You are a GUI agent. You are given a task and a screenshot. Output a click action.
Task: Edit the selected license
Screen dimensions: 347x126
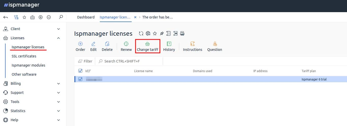pyautogui.click(x=93, y=47)
